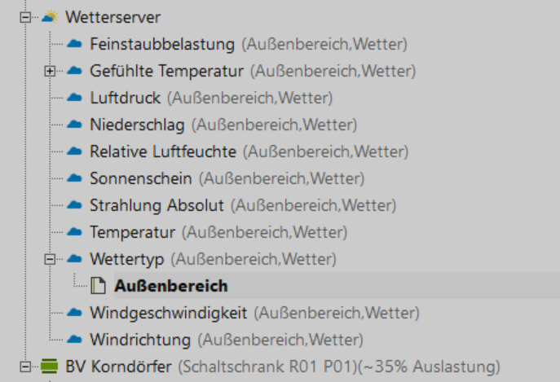Select the bold Außenbereich child item

(x=171, y=286)
